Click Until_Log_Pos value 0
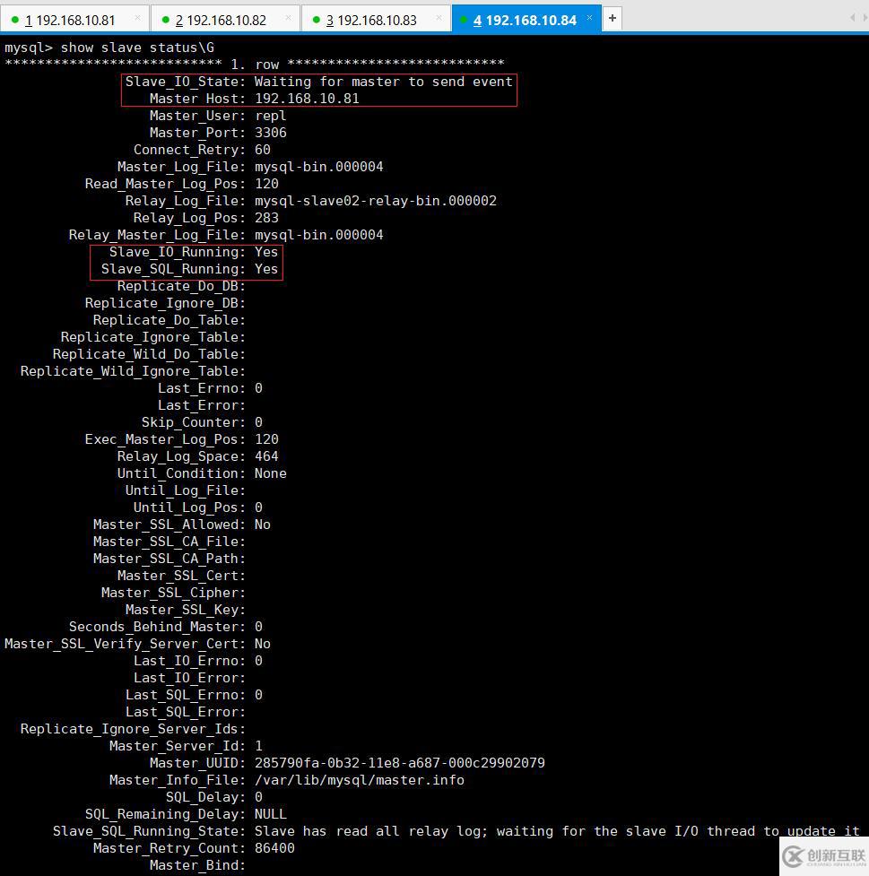The height and width of the screenshot is (876, 869). (x=258, y=507)
